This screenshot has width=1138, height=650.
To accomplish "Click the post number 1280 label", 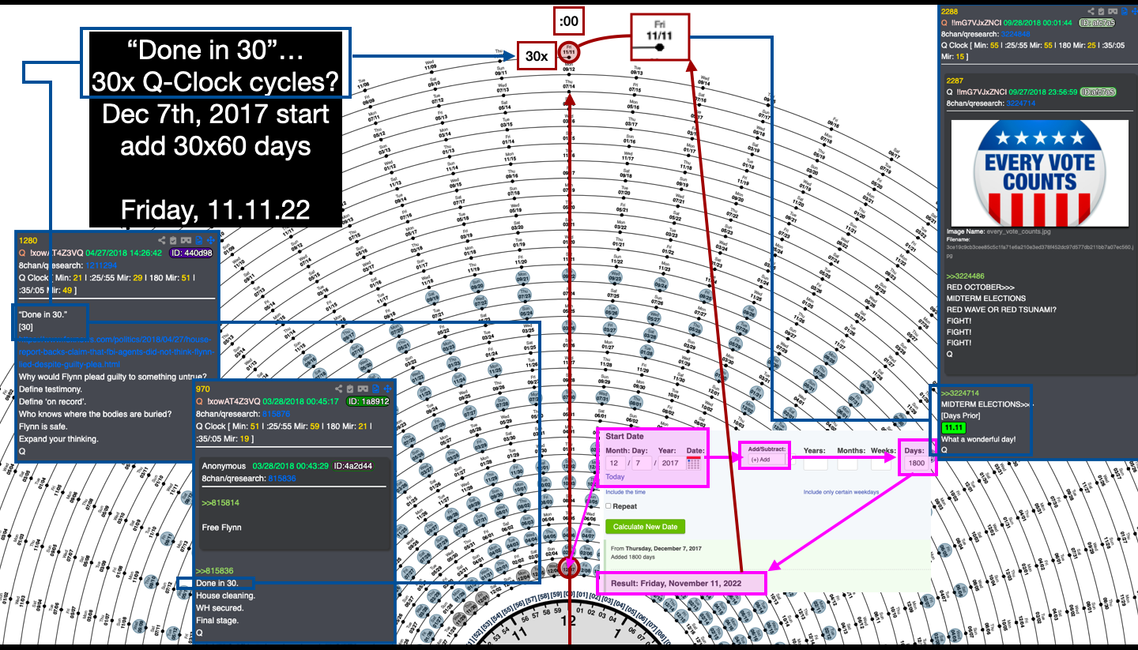I will pyautogui.click(x=26, y=240).
